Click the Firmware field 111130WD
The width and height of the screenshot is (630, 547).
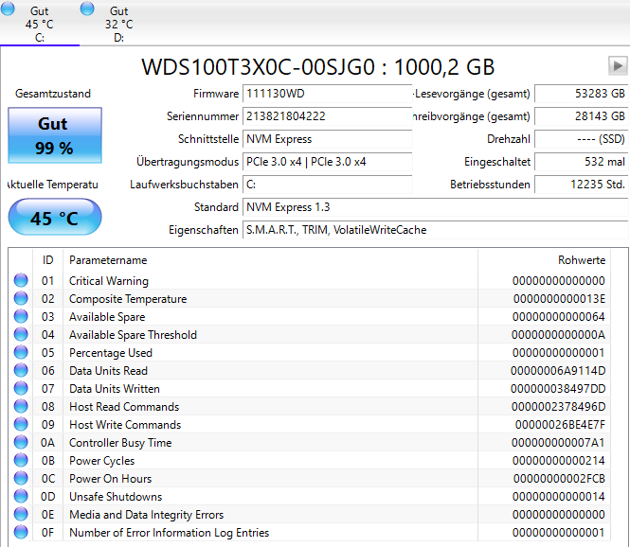click(328, 94)
